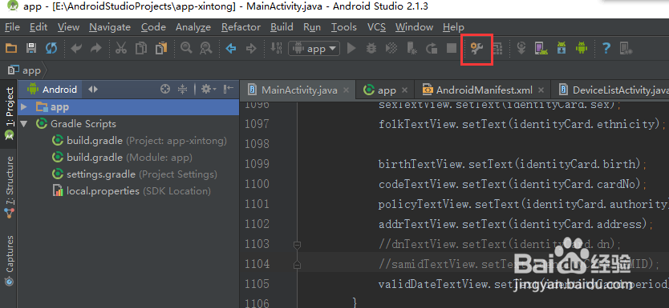
Task: Open the Analyze menu
Action: (193, 27)
